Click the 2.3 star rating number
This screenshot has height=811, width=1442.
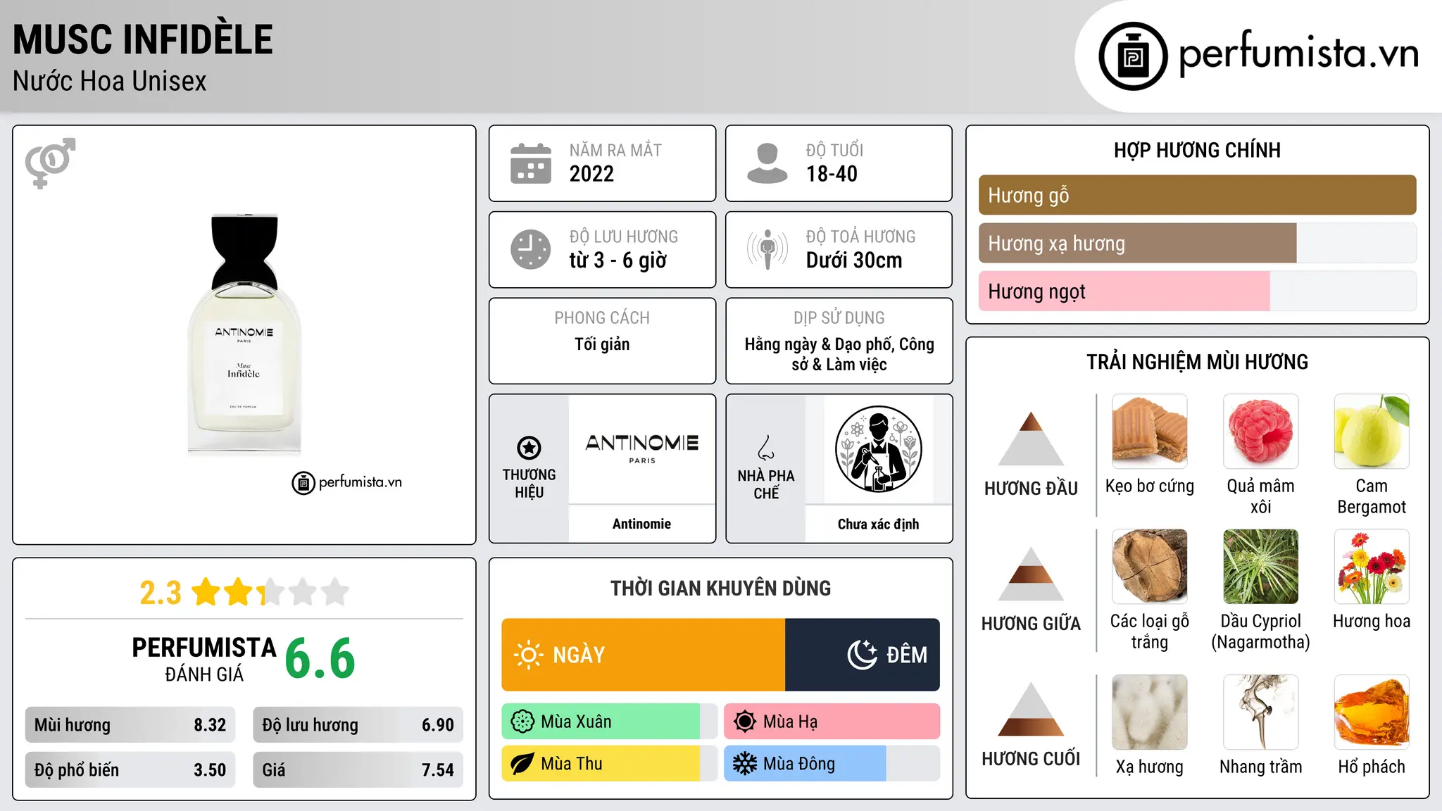161,593
